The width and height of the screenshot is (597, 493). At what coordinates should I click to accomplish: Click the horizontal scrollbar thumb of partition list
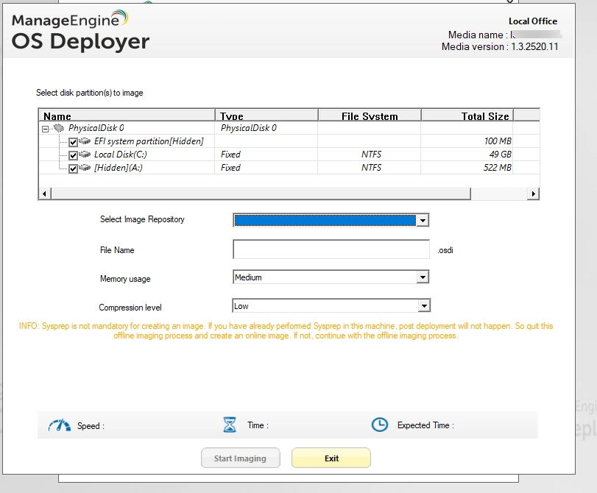click(261, 194)
